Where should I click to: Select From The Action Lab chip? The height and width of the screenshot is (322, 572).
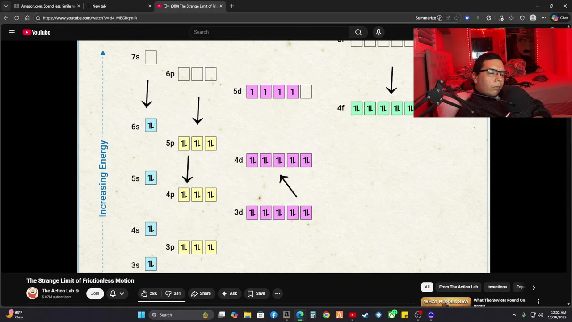pyautogui.click(x=458, y=287)
